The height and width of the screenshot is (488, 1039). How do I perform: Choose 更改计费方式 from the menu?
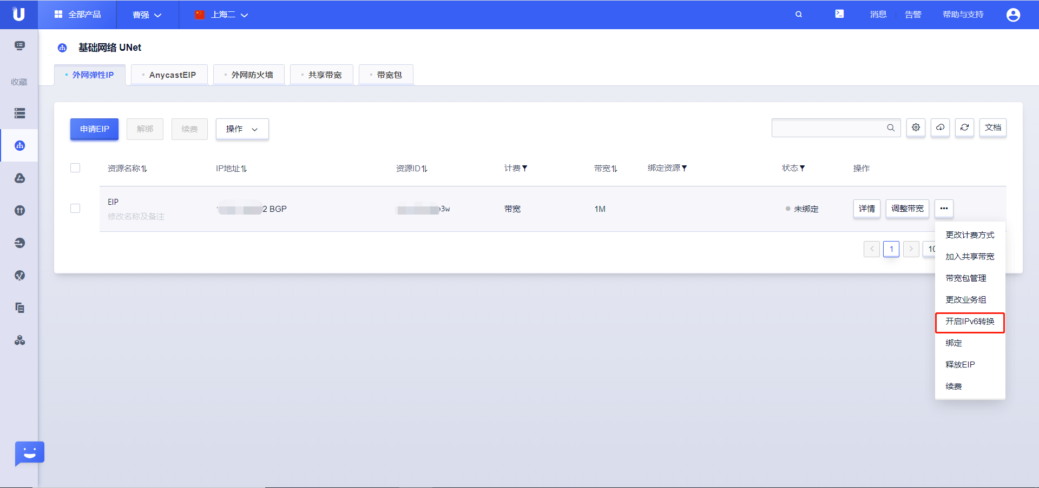click(970, 235)
